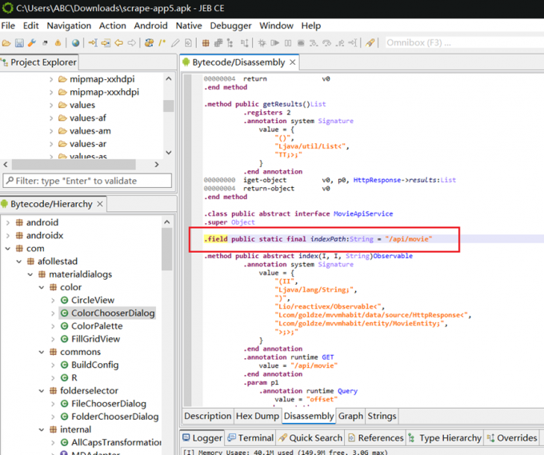Viewport: 544px width, 455px height.
Task: Open the Help menu
Action: [x=311, y=26]
